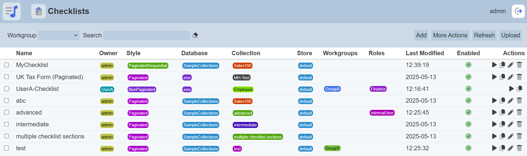This screenshot has width=527, height=156.
Task: Sort by the Name column header
Action: [24, 53]
